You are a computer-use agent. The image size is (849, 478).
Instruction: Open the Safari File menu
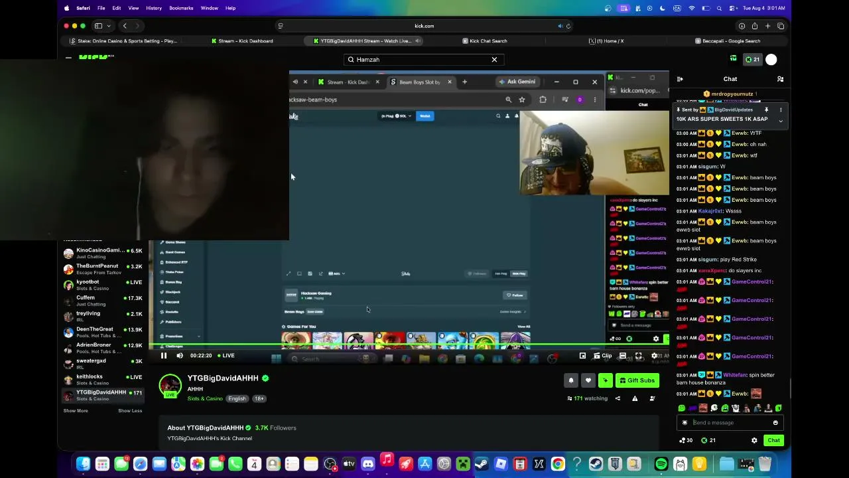tap(101, 8)
